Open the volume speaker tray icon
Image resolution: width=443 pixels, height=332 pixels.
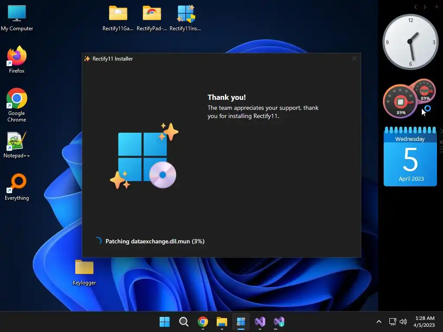point(403,322)
